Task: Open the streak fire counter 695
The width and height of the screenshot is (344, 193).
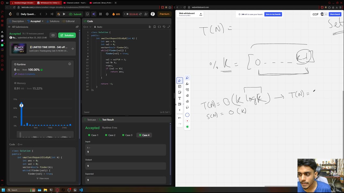Action: coord(116,14)
